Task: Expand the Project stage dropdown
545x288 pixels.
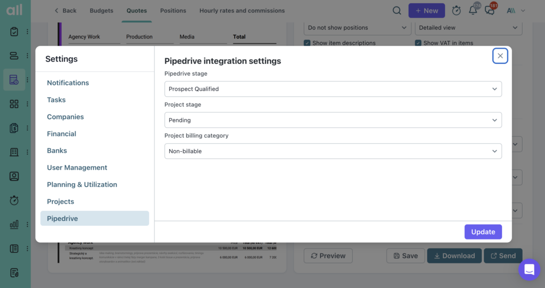Action: coord(333,120)
